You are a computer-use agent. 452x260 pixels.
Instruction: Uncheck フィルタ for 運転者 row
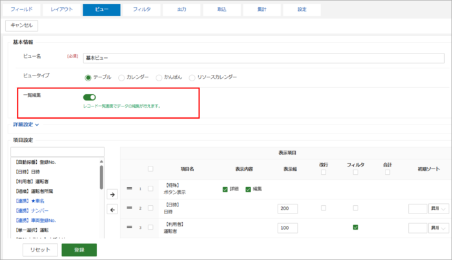point(355,227)
